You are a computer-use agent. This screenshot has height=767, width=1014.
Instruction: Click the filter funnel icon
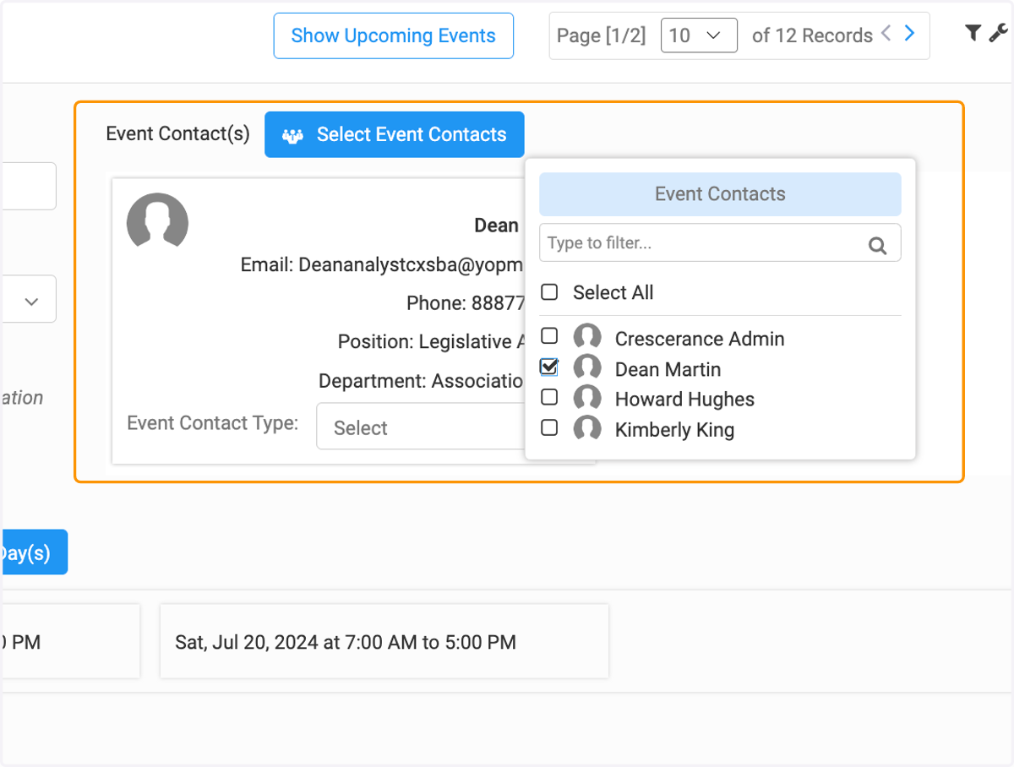point(973,33)
